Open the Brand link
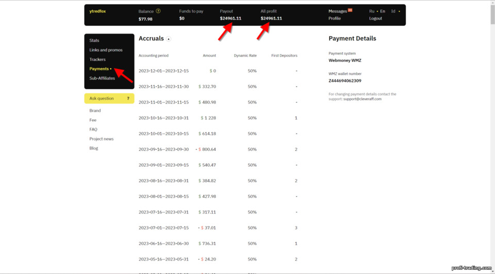Screen dimensions: 495x274 point(95,110)
